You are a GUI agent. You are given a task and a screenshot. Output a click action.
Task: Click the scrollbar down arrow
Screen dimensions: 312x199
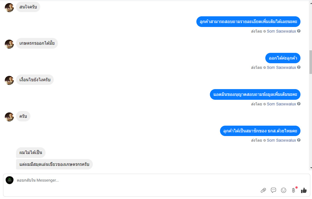click(x=311, y=168)
